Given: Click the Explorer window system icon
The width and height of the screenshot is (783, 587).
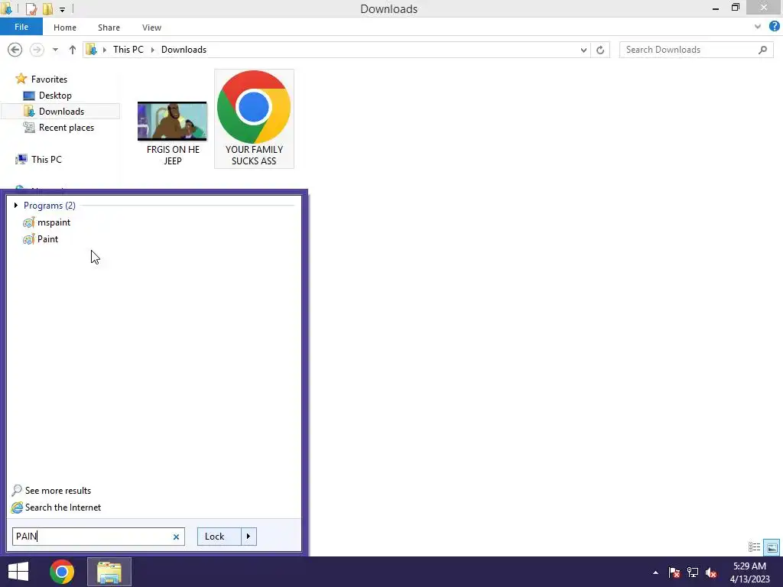Looking at the screenshot, I should [x=6, y=8].
